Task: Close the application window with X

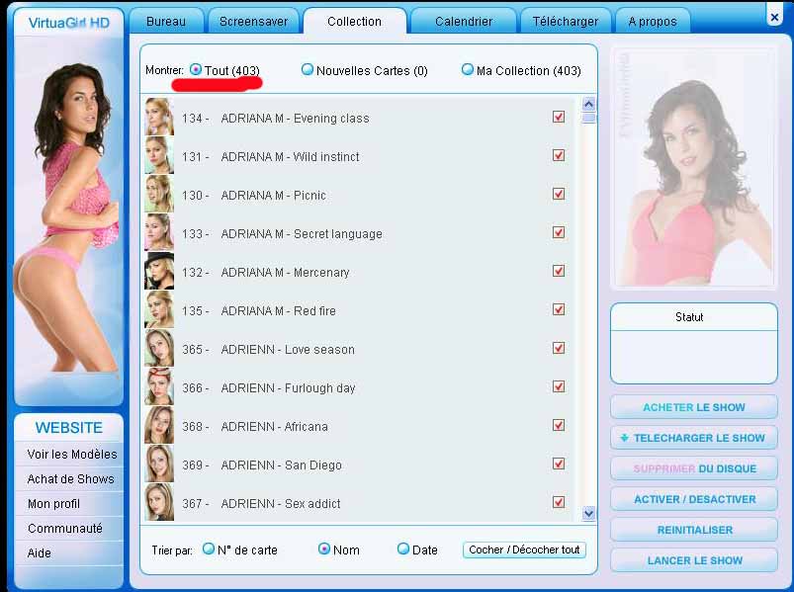Action: [x=774, y=16]
